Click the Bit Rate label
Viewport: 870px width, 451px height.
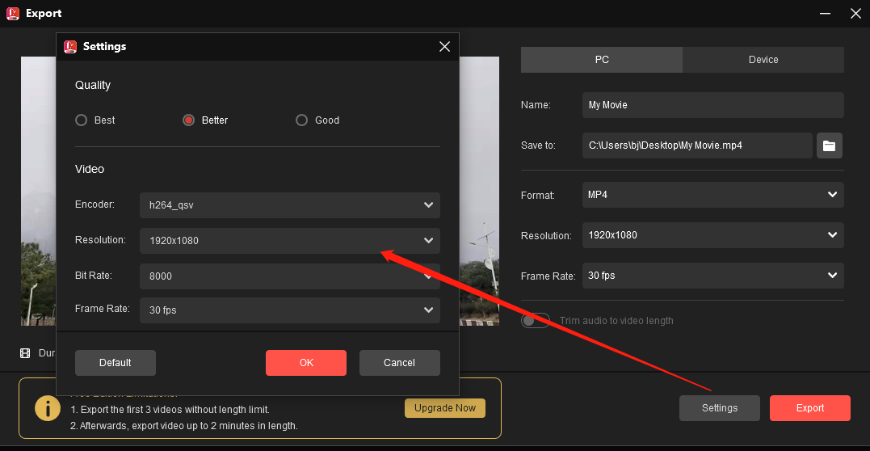click(x=93, y=275)
